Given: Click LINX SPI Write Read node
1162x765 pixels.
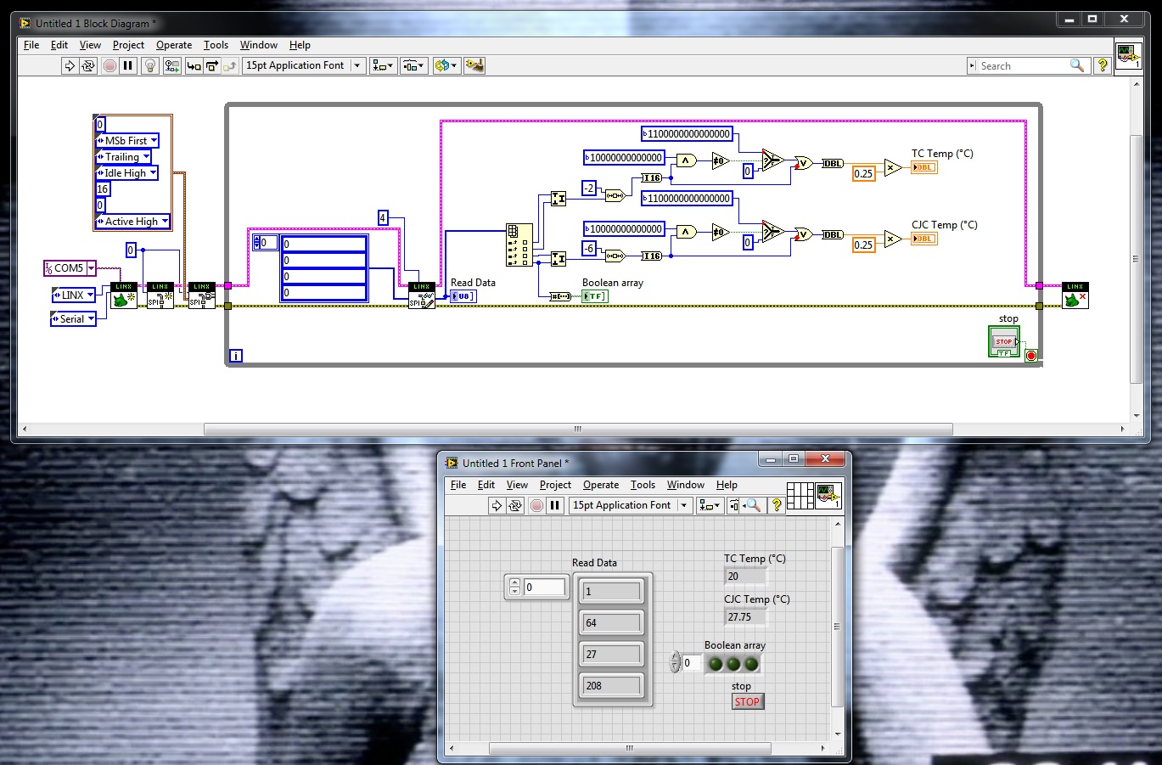Looking at the screenshot, I should pos(422,295).
